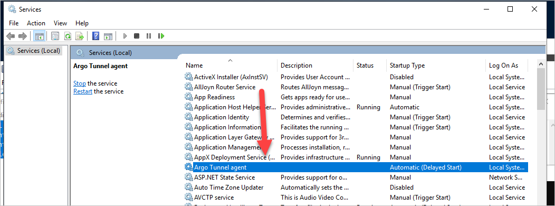The image size is (555, 206).
Task: Select the Argo Tunnel agent service name
Action: [x=220, y=167]
